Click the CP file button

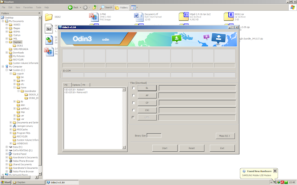pyautogui.click(x=147, y=103)
